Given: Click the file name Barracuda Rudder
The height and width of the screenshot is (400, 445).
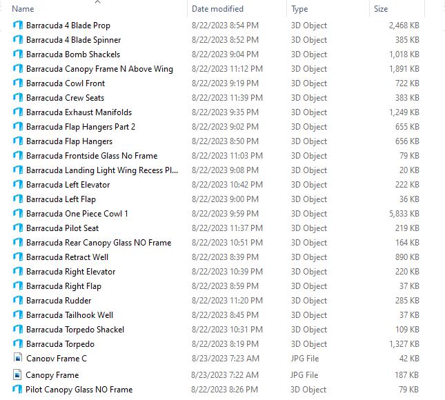Looking at the screenshot, I should pos(59,300).
